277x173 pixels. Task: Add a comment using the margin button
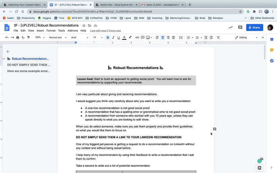click(x=215, y=129)
